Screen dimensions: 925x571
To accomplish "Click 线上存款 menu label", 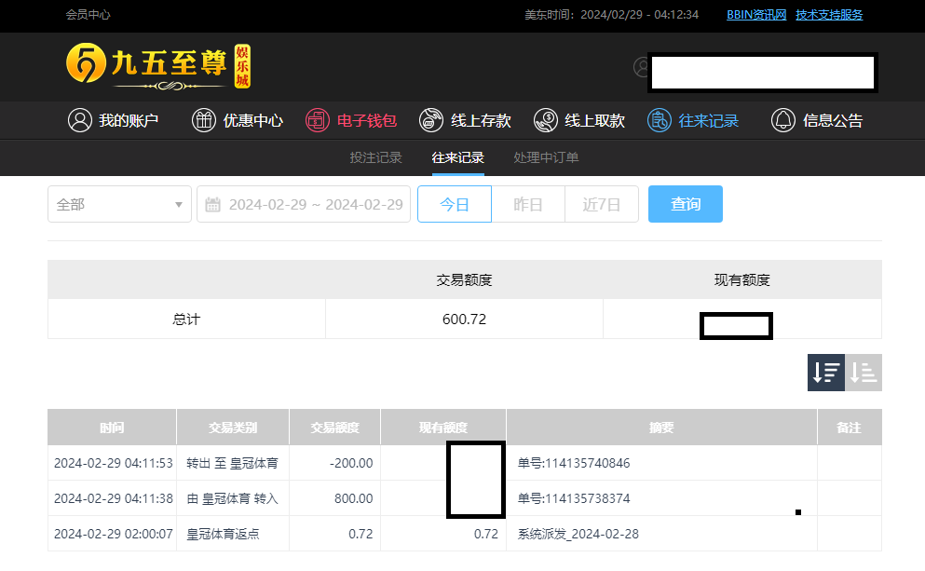I will point(481,120).
